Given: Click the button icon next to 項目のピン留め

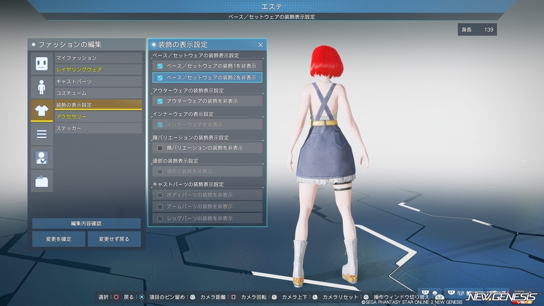Looking at the screenshot, I should (192, 297).
